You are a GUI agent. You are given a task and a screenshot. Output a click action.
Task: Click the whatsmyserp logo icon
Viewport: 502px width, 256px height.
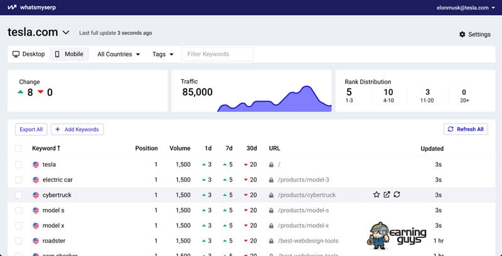click(12, 8)
